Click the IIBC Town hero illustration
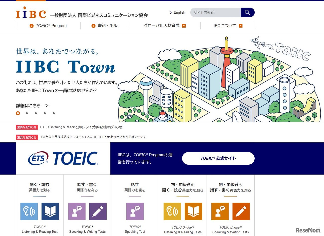Screen dimensions: 324x236 (219, 79)
